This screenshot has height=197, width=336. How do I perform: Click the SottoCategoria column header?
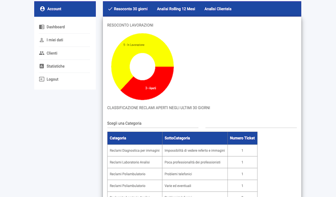tap(177, 138)
